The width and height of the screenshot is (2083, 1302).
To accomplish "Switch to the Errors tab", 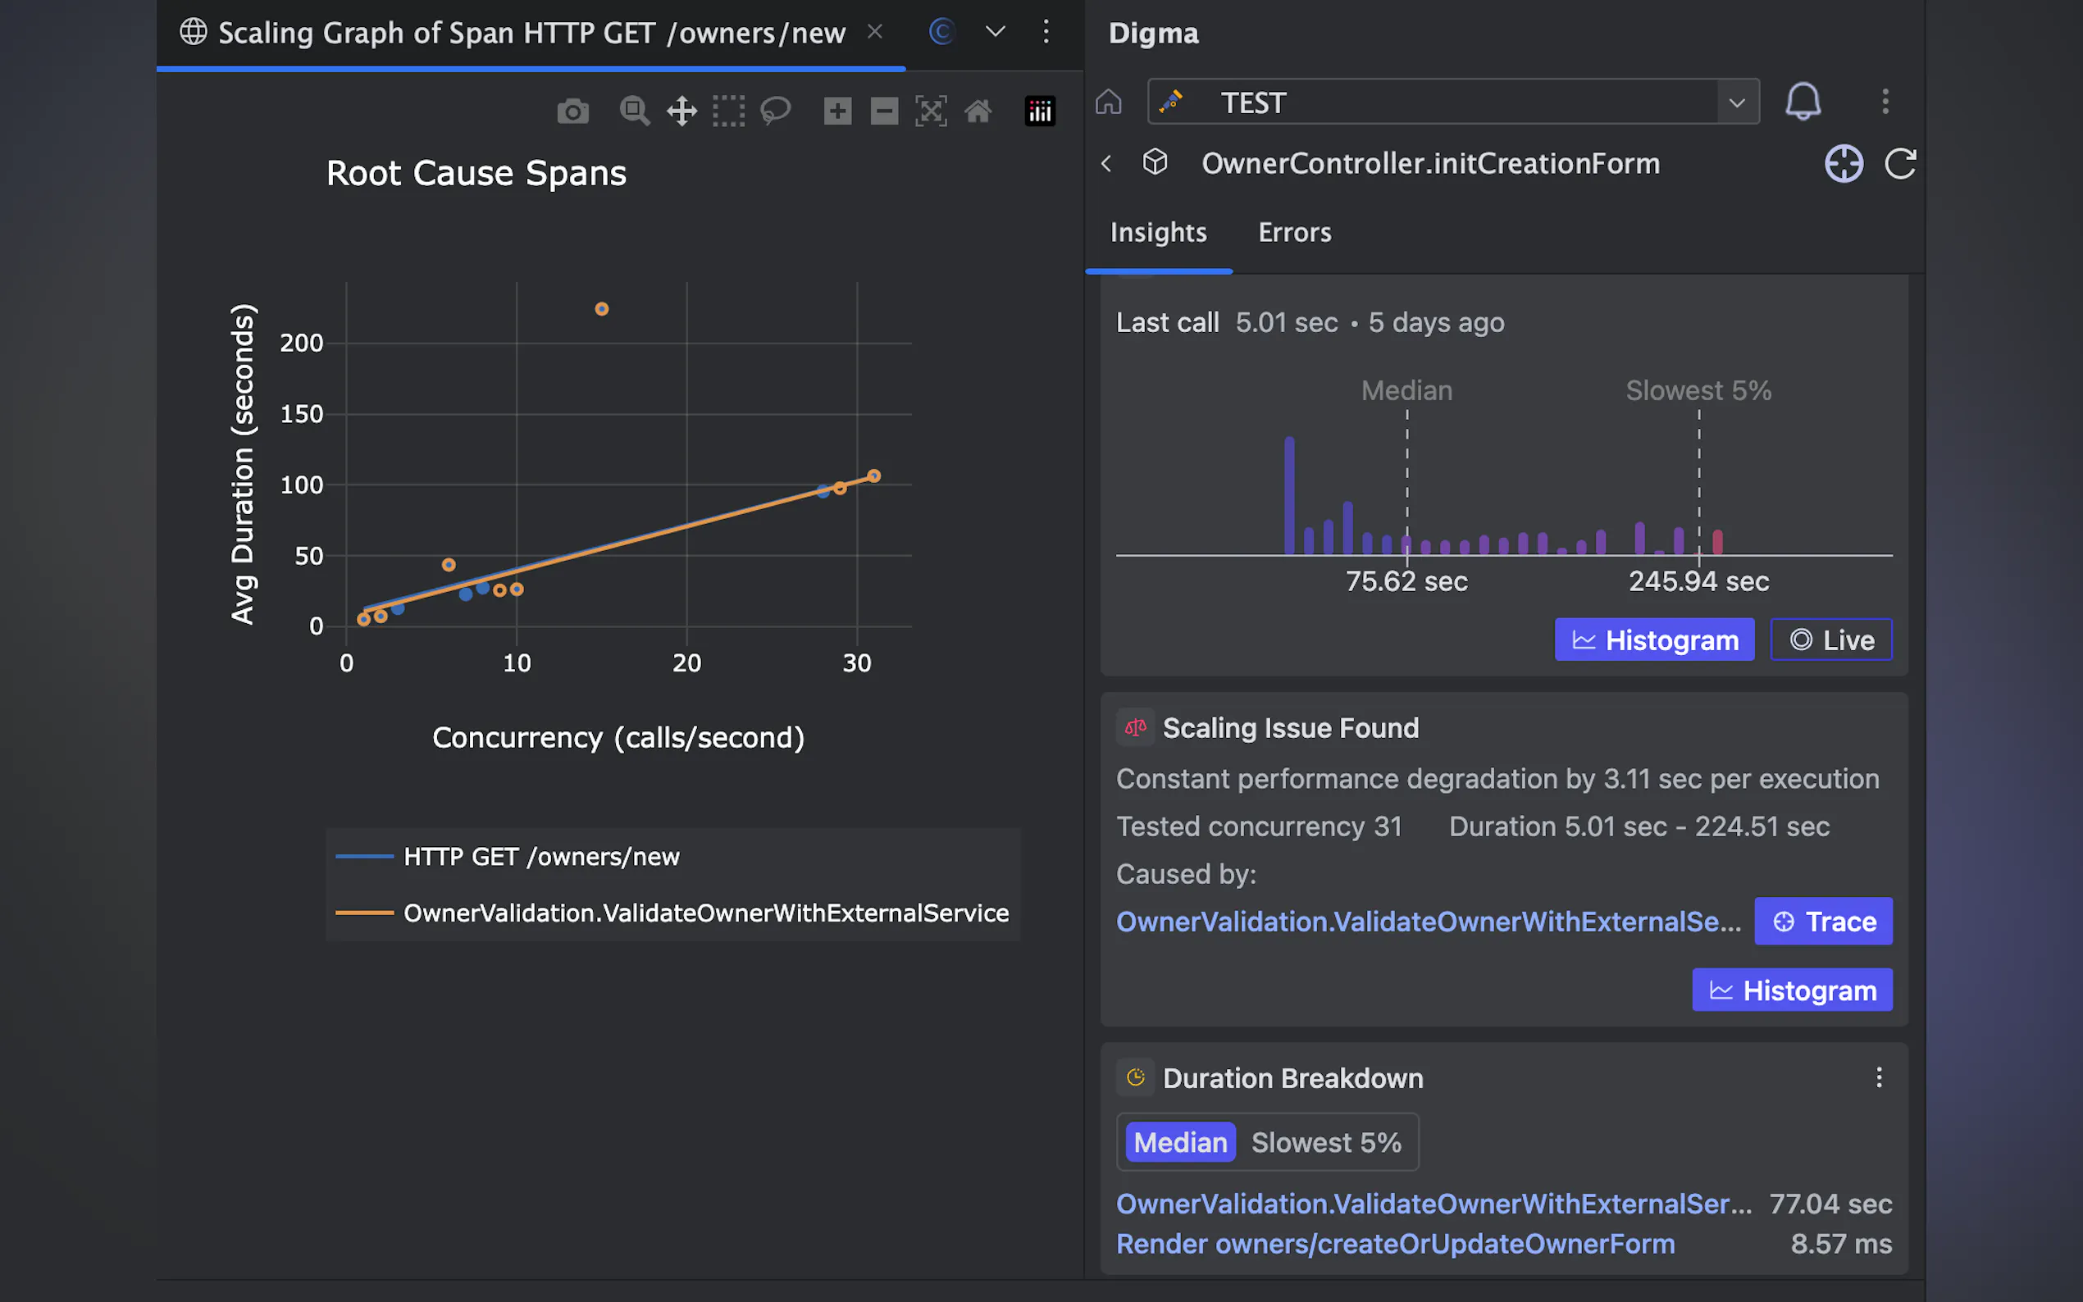I will (x=1294, y=233).
